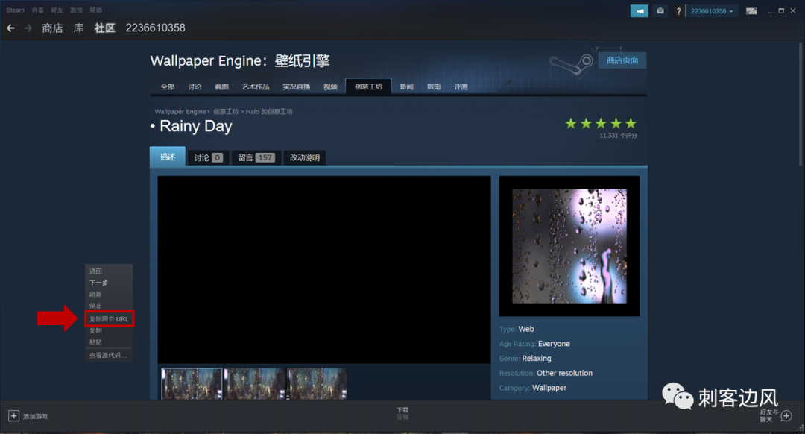Image resolution: width=805 pixels, height=434 pixels.
Task: Select the 视频 hub tab
Action: tap(331, 87)
